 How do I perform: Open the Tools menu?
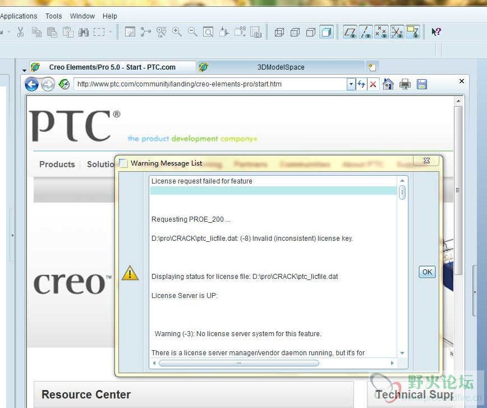click(53, 16)
